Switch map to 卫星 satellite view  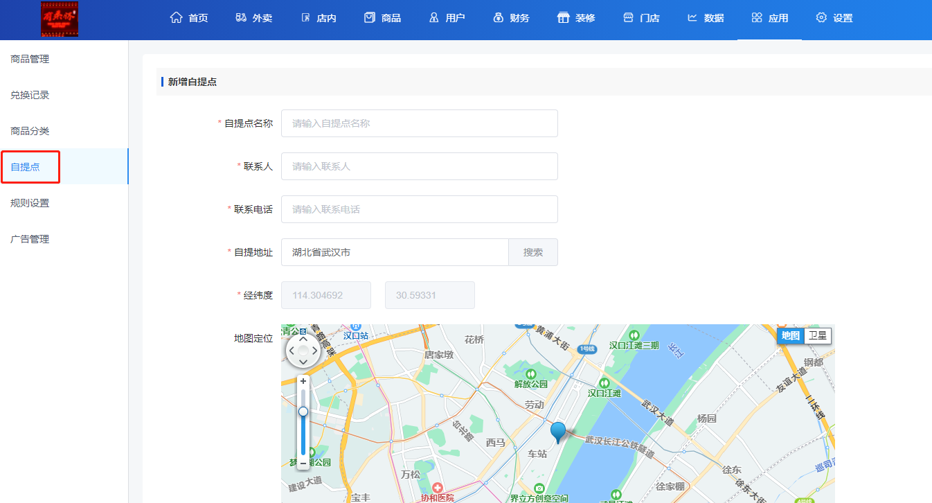pos(818,335)
